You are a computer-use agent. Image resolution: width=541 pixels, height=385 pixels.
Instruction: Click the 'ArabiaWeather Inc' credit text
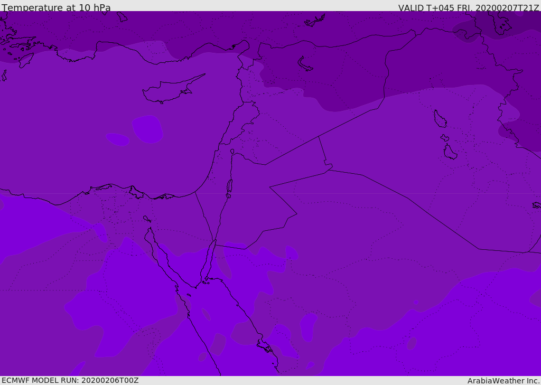point(503,381)
